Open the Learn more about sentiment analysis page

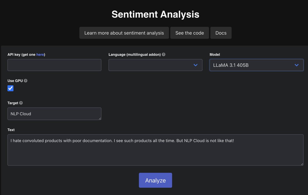coord(124,33)
